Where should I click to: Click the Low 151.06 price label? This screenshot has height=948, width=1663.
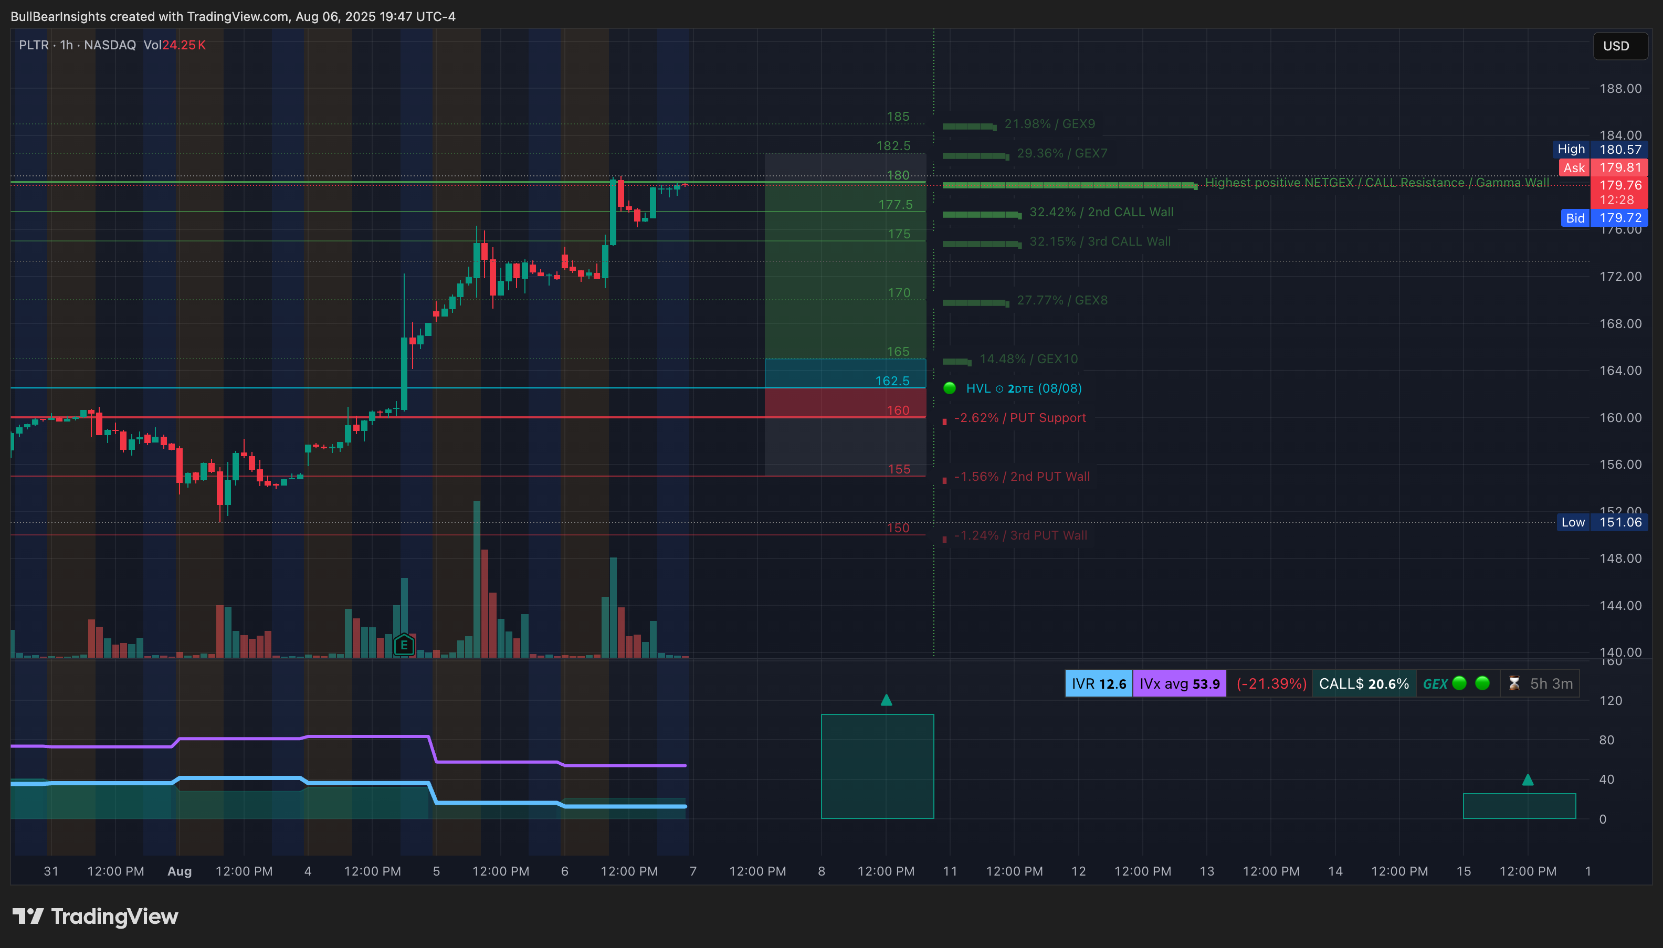pos(1603,522)
